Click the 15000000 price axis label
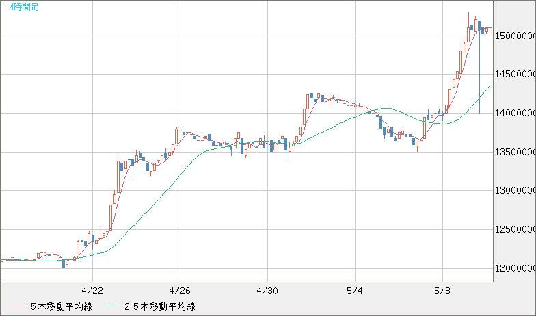Viewport: 536px width, 316px height. click(515, 36)
